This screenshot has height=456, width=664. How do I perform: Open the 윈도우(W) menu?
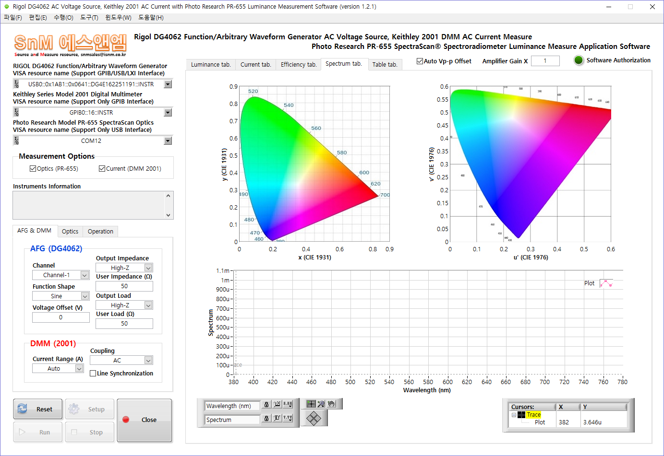(118, 18)
